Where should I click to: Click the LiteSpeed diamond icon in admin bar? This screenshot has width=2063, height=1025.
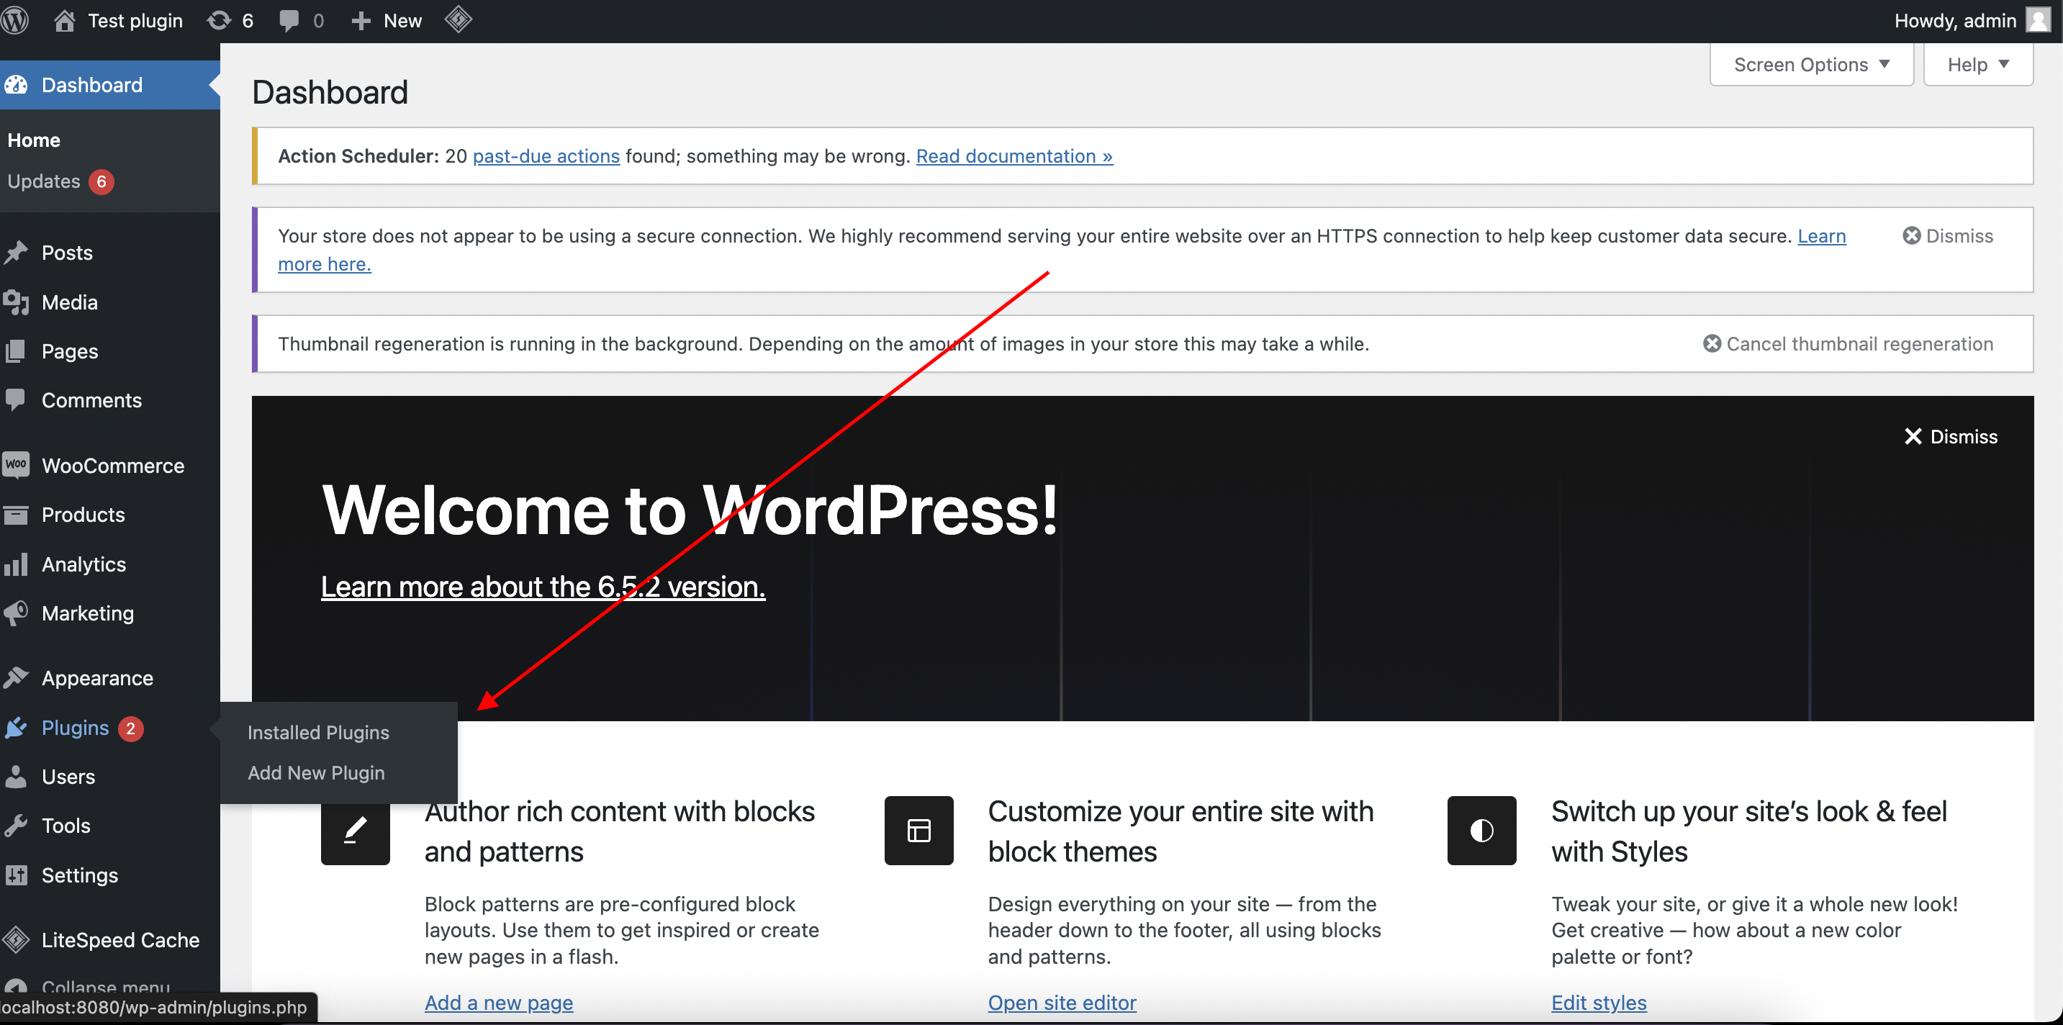pyautogui.click(x=458, y=20)
